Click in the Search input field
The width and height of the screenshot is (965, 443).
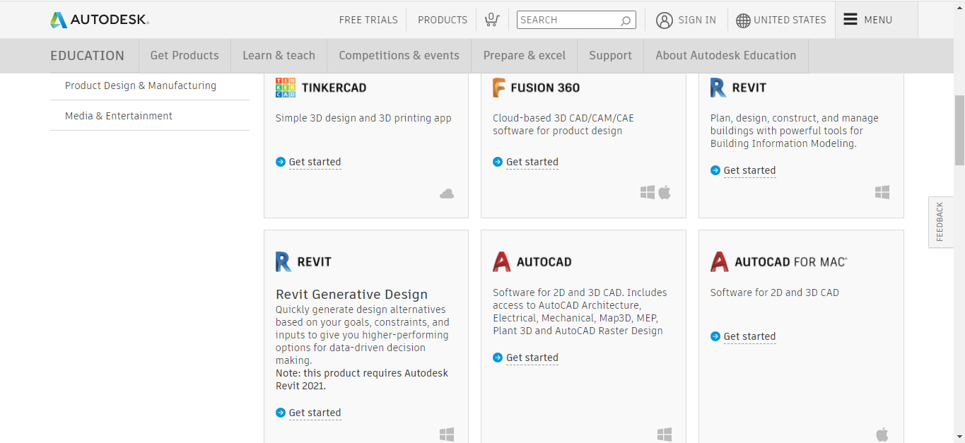(567, 20)
